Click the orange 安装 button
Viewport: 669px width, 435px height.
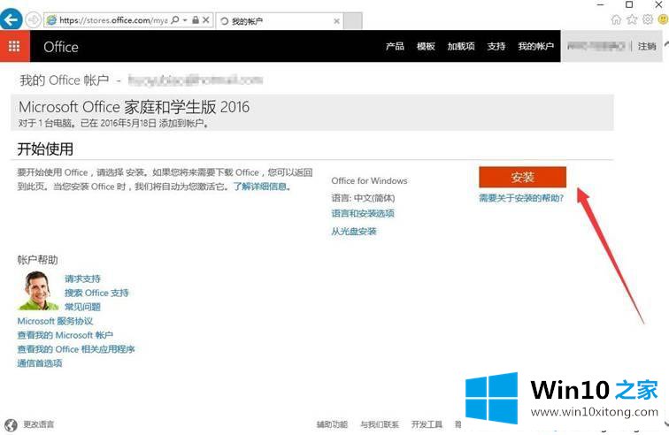pyautogui.click(x=523, y=177)
